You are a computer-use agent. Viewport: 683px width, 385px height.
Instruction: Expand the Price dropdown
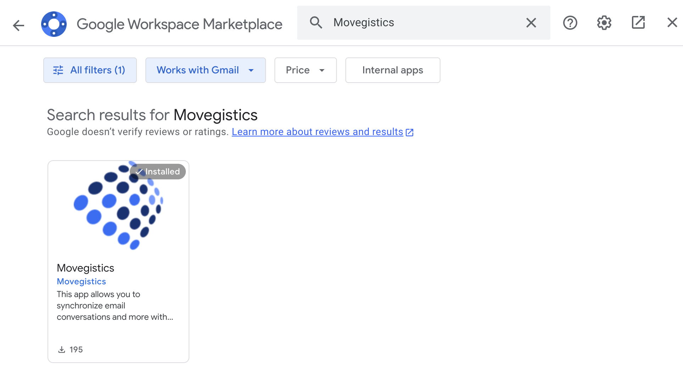[x=305, y=70]
